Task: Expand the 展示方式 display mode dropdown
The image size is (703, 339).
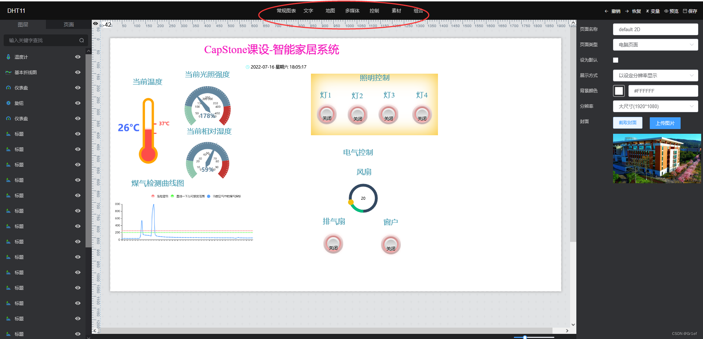Action: tap(656, 75)
